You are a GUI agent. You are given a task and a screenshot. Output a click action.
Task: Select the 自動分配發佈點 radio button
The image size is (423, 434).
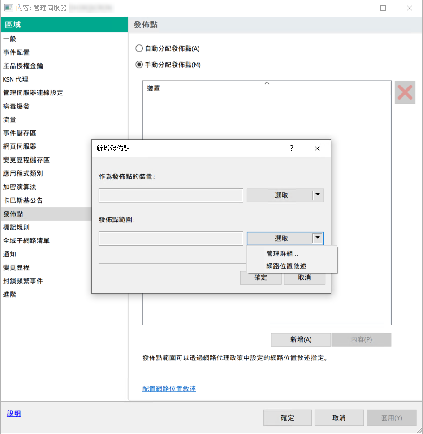139,48
